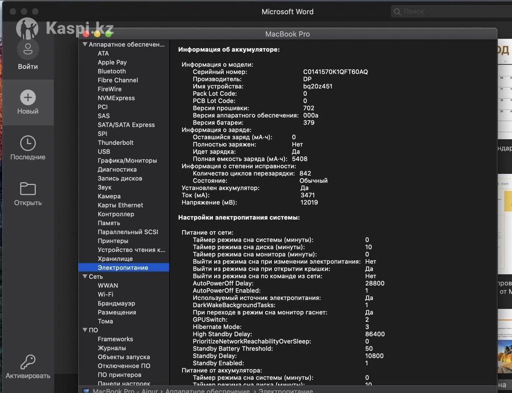The height and width of the screenshot is (393, 512).
Task: Open Хранилище storage entry
Action: [115, 259]
